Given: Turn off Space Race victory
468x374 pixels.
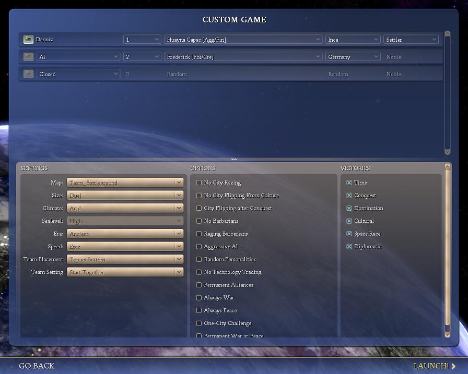Looking at the screenshot, I should pyautogui.click(x=349, y=234).
